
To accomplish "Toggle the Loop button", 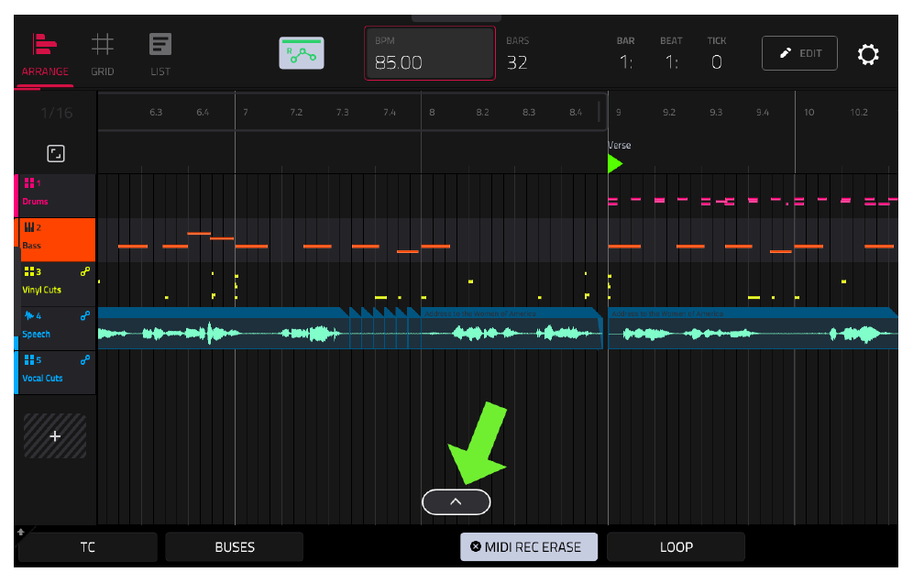I will [676, 547].
